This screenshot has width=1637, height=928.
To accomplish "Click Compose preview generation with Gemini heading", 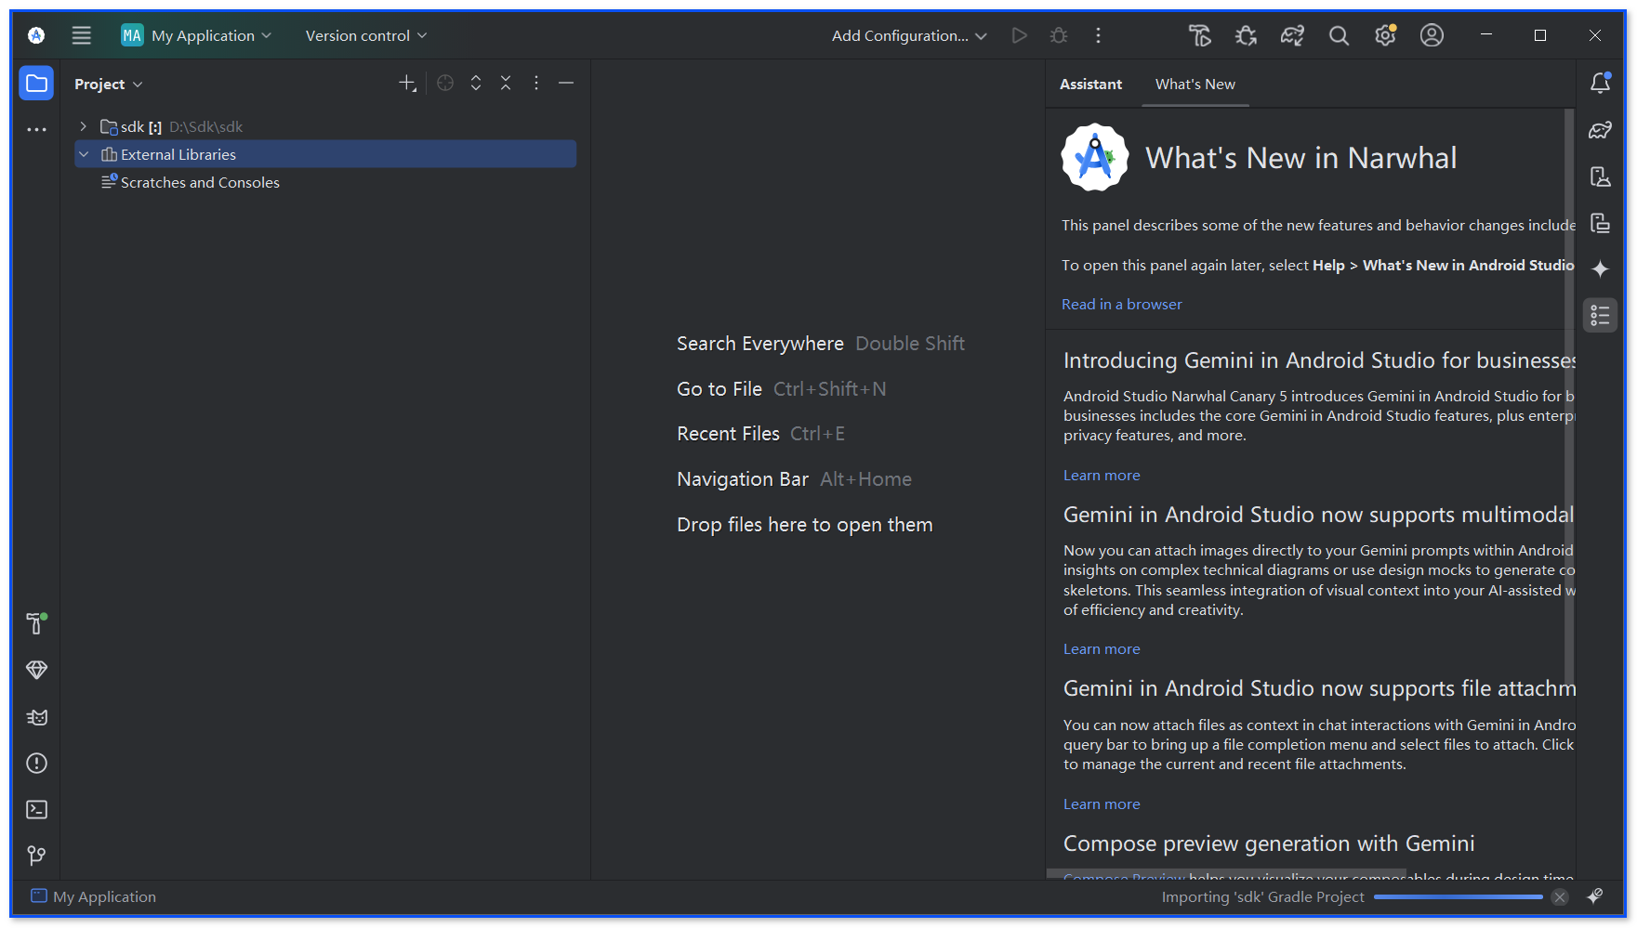I will pos(1269,843).
